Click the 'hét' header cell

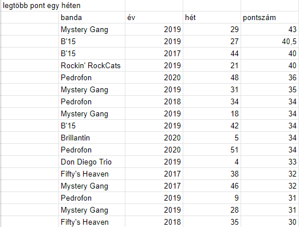212,17
